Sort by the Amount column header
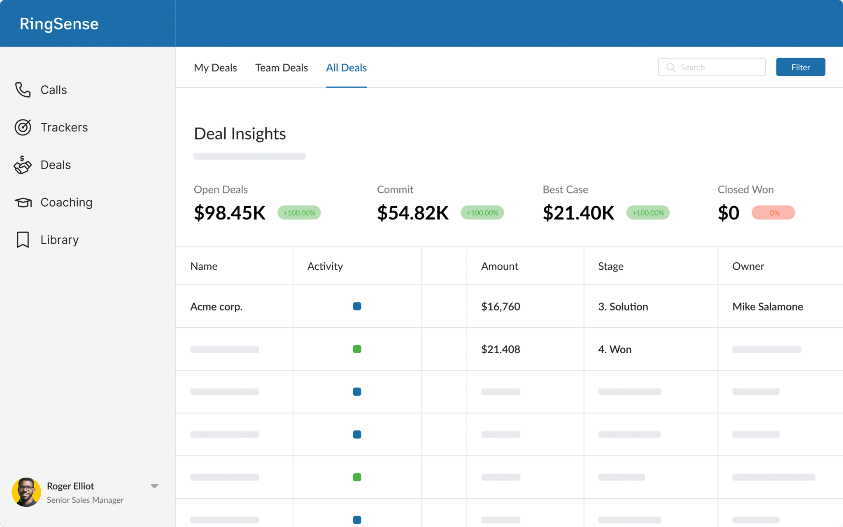The image size is (843, 527). click(x=499, y=266)
